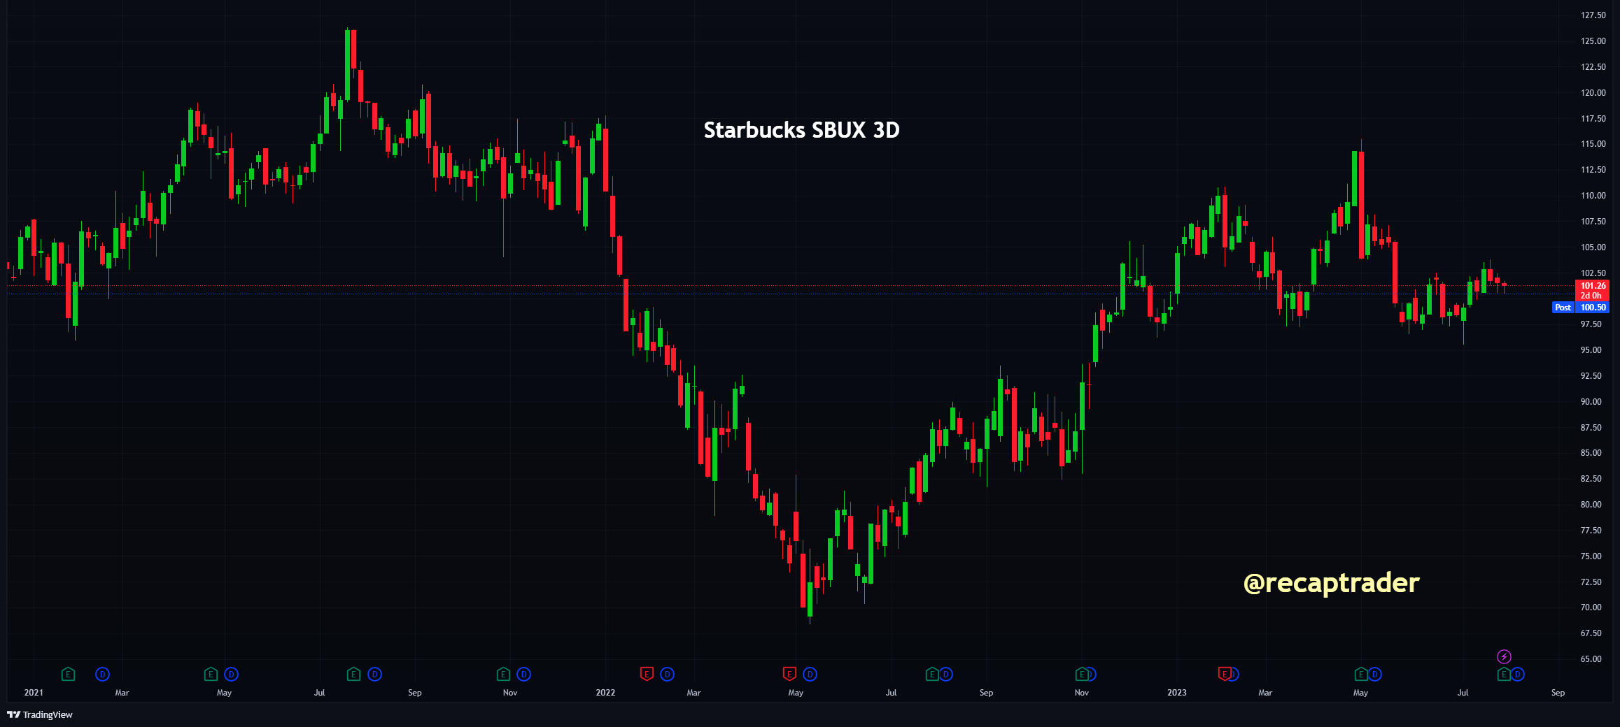
Task: Select the 110.00 price axis label
Action: (1593, 196)
